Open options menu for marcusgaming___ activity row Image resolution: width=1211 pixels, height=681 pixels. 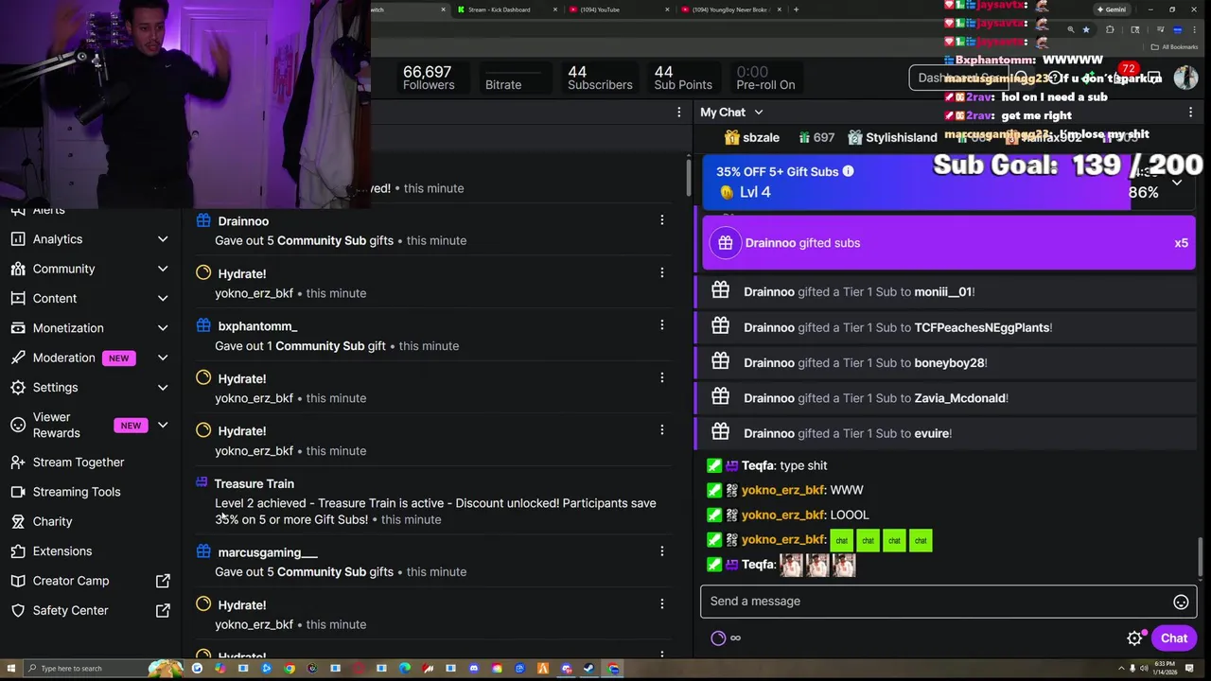click(661, 551)
